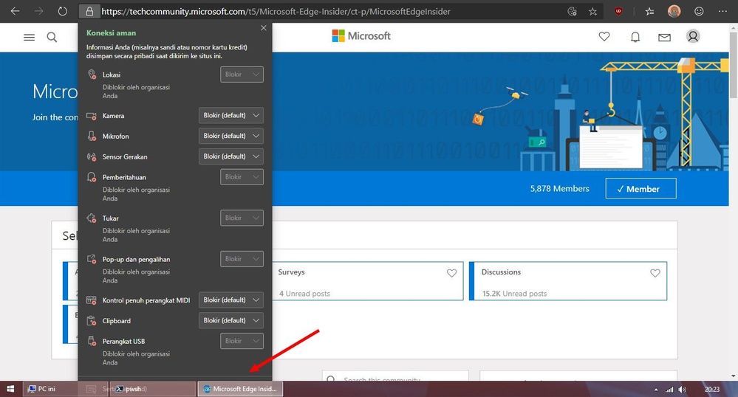Click the disabled Lokasi dropdown
Image resolution: width=738 pixels, height=397 pixels.
[x=242, y=75]
